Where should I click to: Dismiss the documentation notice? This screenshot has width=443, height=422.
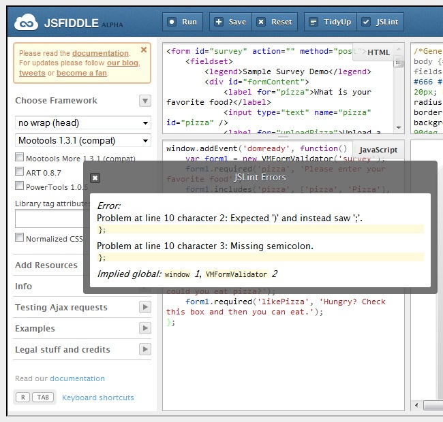(x=143, y=50)
